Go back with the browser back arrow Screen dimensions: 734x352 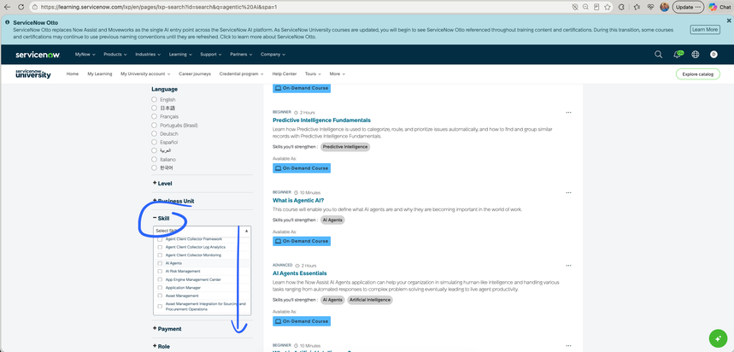click(x=7, y=7)
